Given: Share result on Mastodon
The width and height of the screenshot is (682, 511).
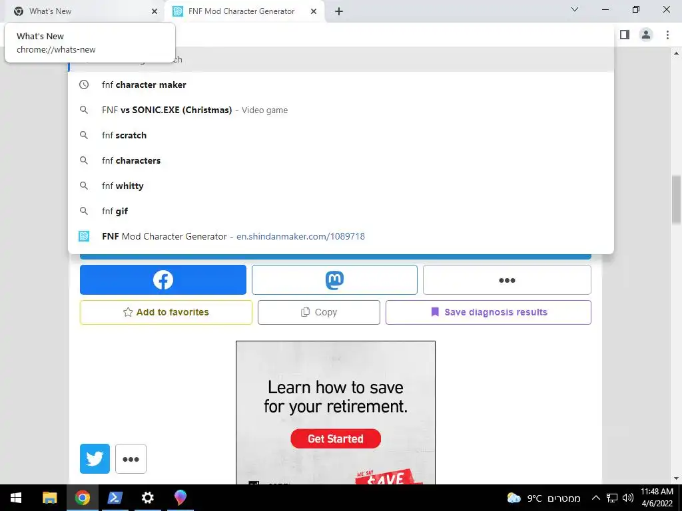Looking at the screenshot, I should 334,280.
